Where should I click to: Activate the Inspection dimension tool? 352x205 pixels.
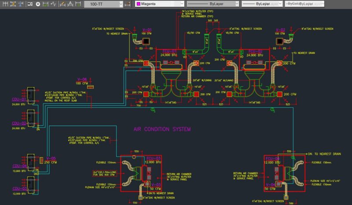point(45,4)
